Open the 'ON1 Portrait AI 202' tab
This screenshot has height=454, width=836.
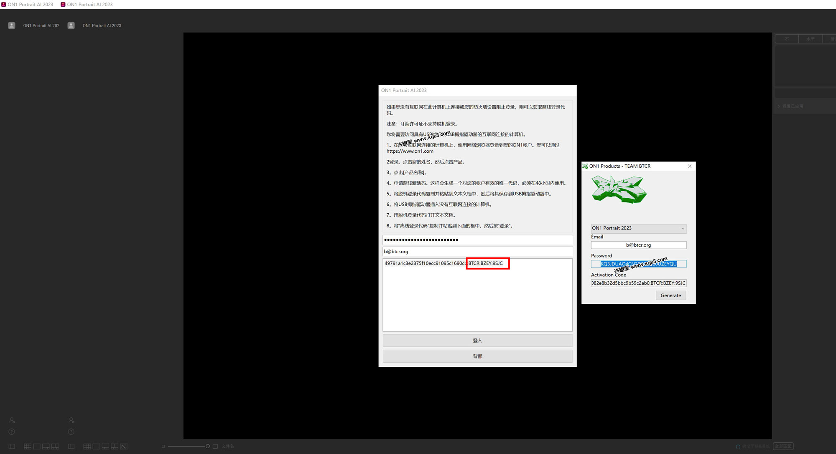[41, 25]
